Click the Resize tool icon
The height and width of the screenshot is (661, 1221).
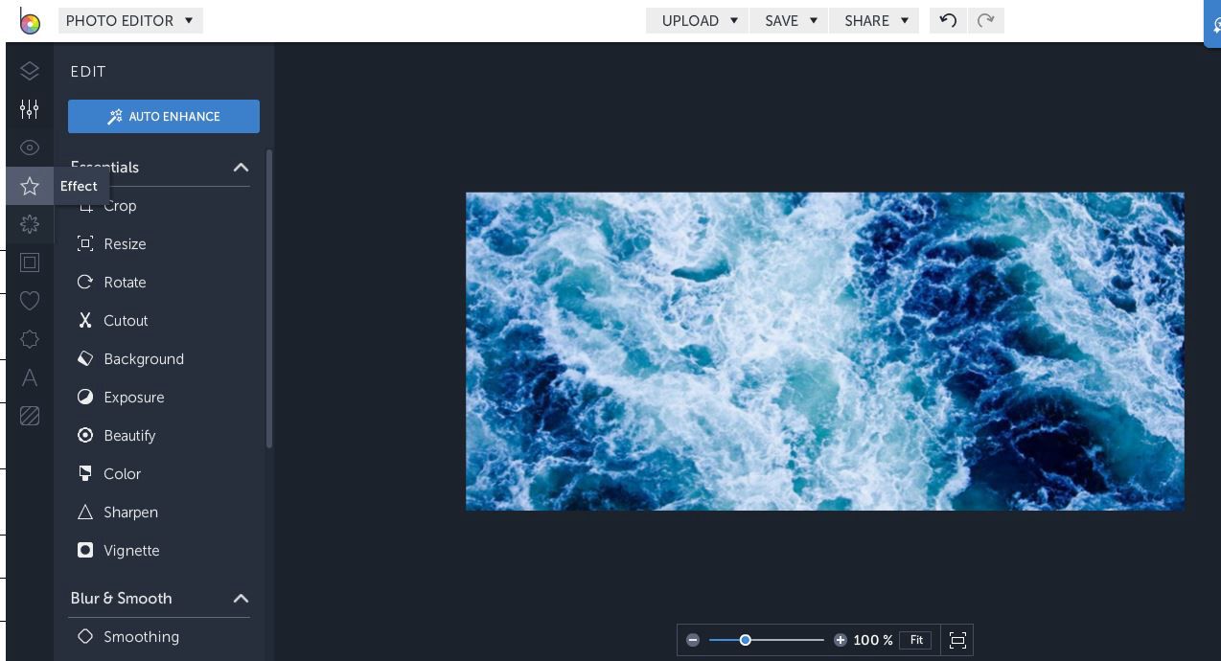[85, 243]
